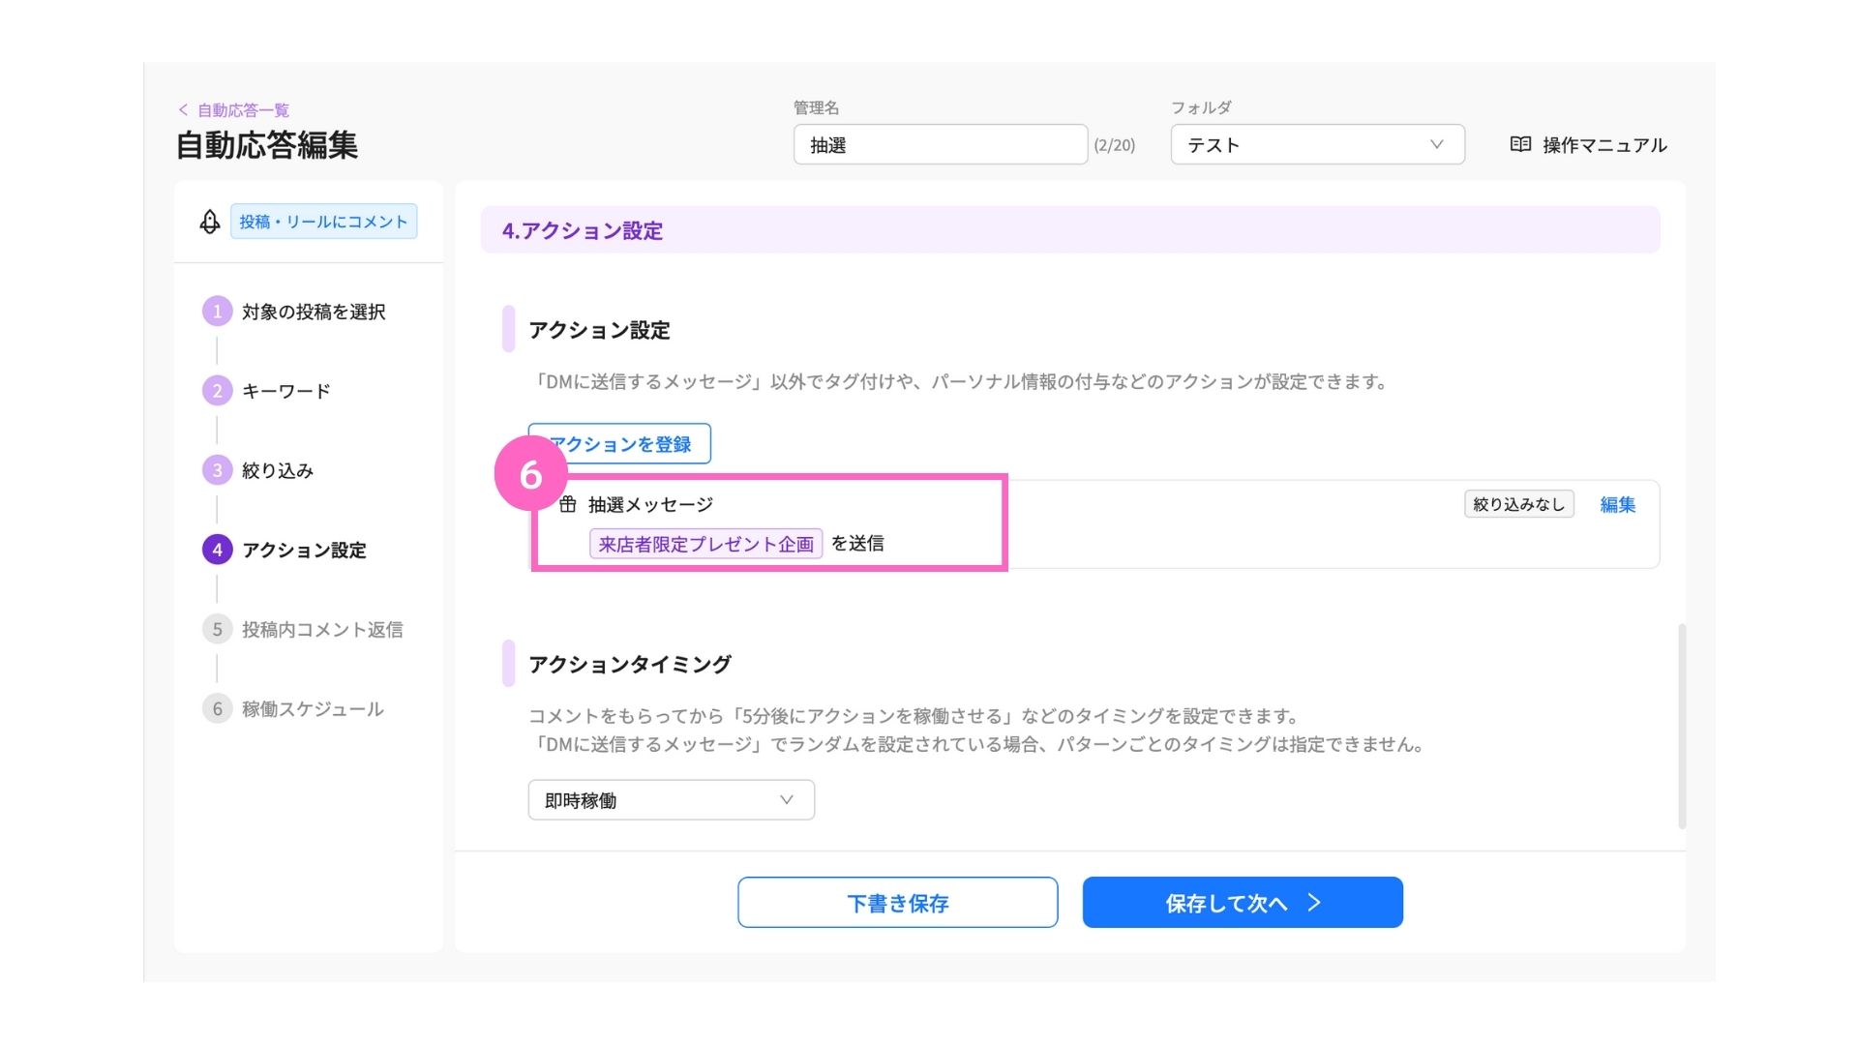The width and height of the screenshot is (1858, 1045).
Task: Click the arrow icon in 保存して次へ button
Action: [1313, 903]
